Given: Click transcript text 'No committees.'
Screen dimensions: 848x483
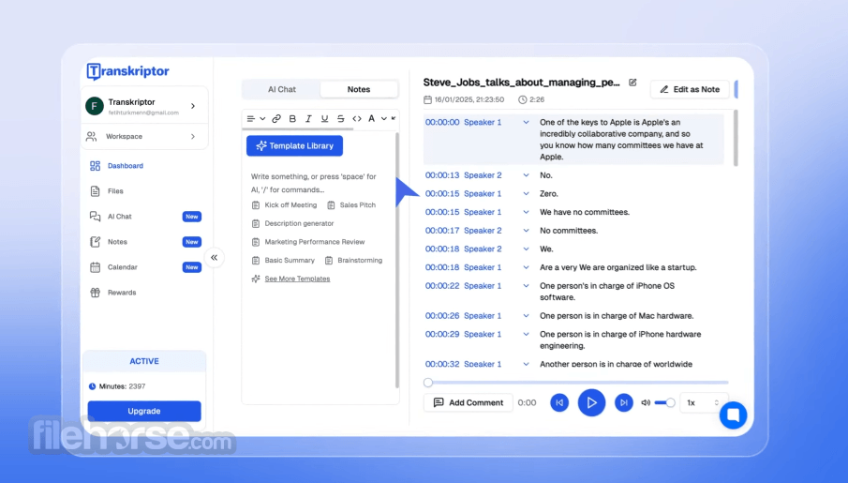Looking at the screenshot, I should (x=569, y=231).
